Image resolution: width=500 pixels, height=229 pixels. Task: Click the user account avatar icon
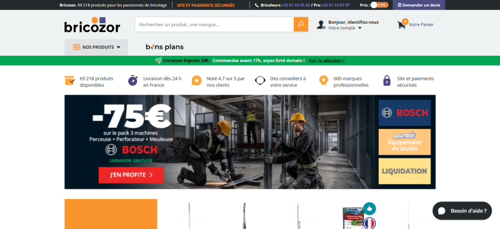click(x=321, y=24)
